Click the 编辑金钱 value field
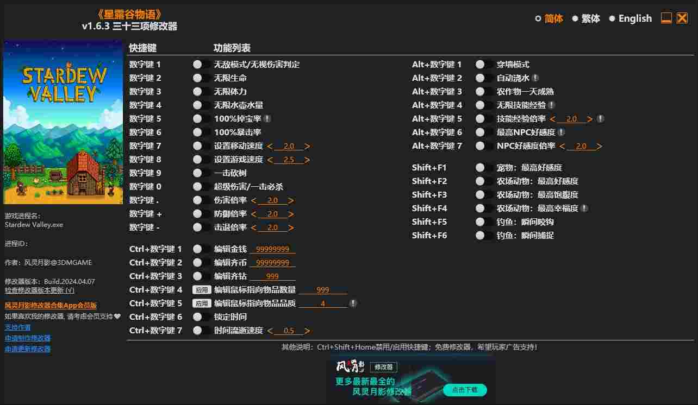 coord(272,249)
